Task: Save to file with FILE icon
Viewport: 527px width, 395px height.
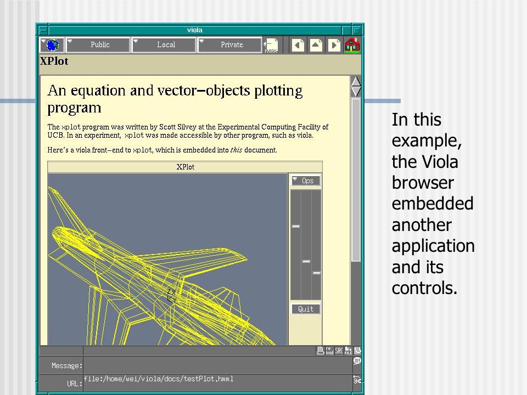Action: click(348, 351)
